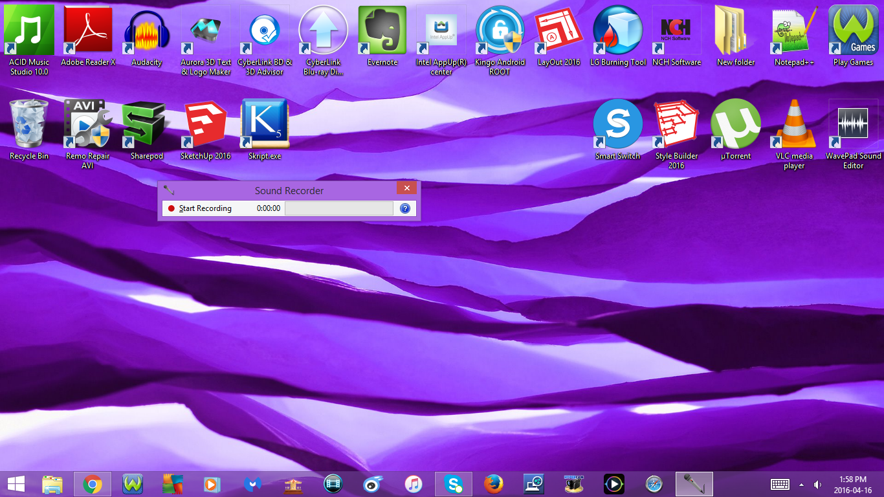This screenshot has width=884, height=497.
Task: Click the carousel icon on the taskbar
Action: click(x=293, y=484)
